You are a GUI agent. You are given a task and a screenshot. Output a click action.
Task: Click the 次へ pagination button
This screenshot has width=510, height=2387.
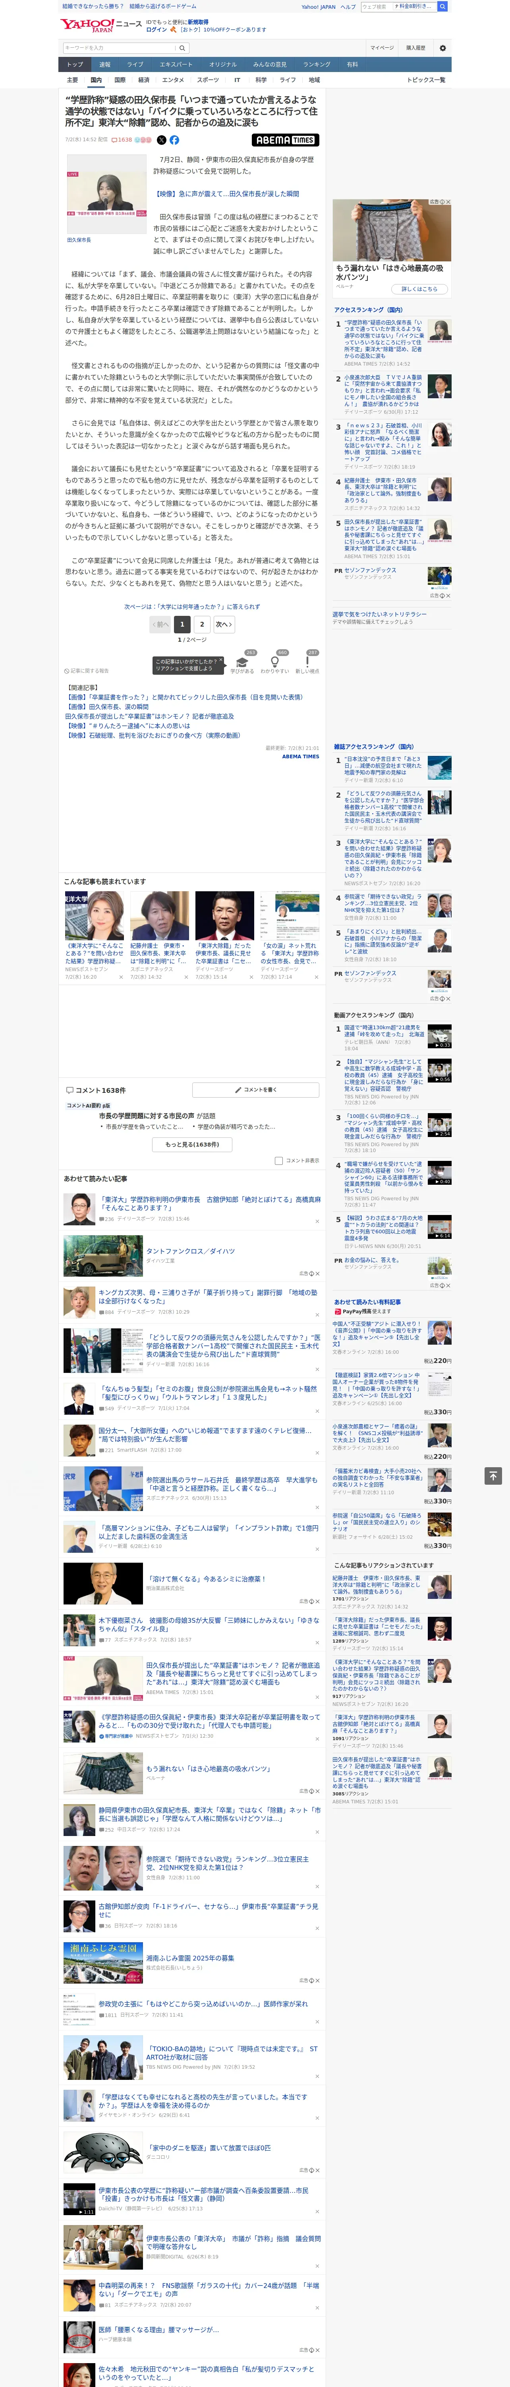223,625
